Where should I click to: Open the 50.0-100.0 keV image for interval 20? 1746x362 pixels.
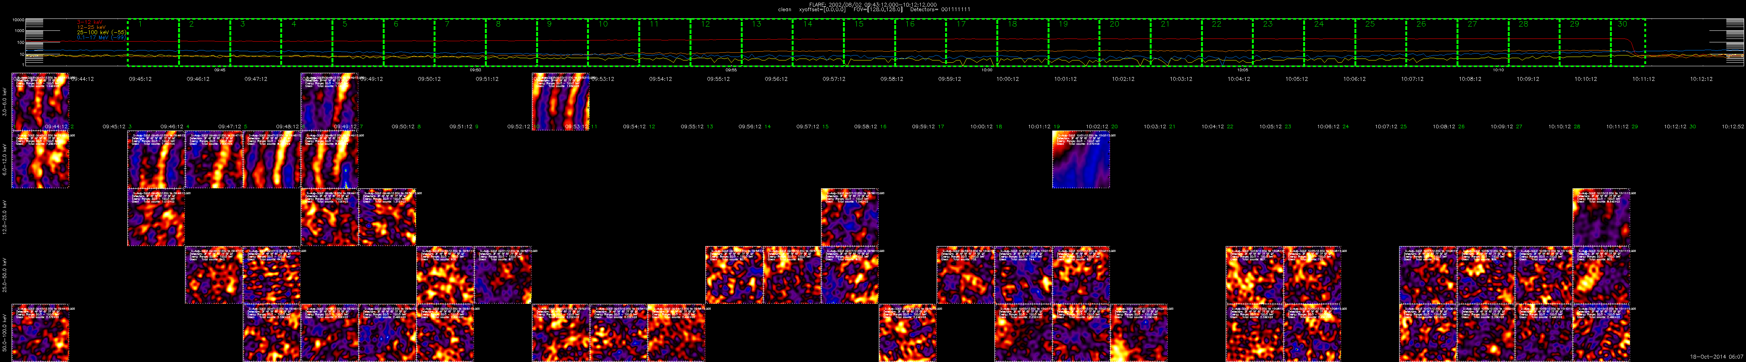point(1139,332)
